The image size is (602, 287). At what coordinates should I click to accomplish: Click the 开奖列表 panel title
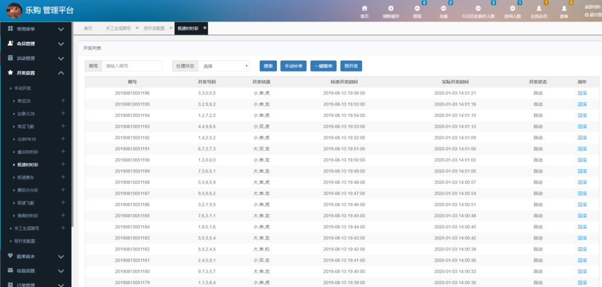(92, 48)
